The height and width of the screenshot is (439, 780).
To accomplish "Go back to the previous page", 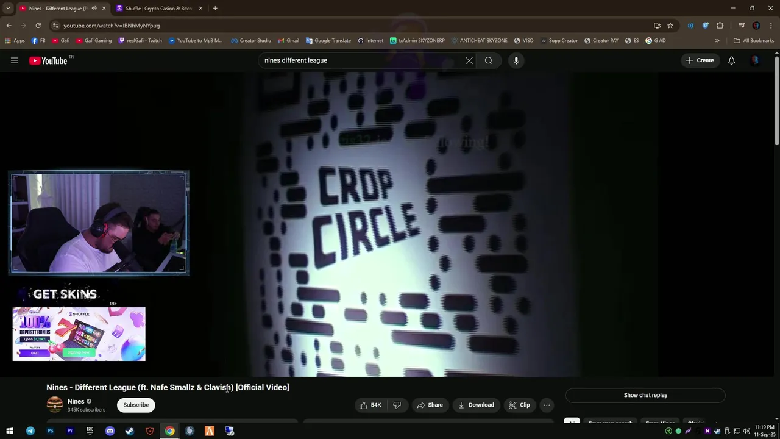I will point(9,26).
